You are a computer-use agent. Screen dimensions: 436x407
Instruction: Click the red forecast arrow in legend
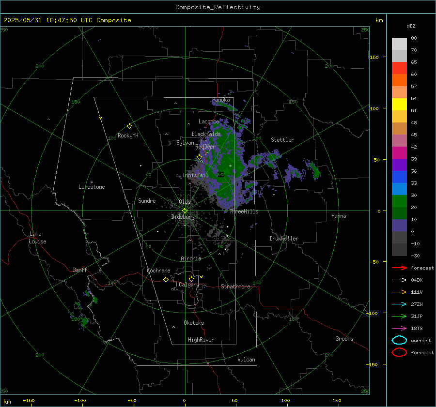click(399, 268)
